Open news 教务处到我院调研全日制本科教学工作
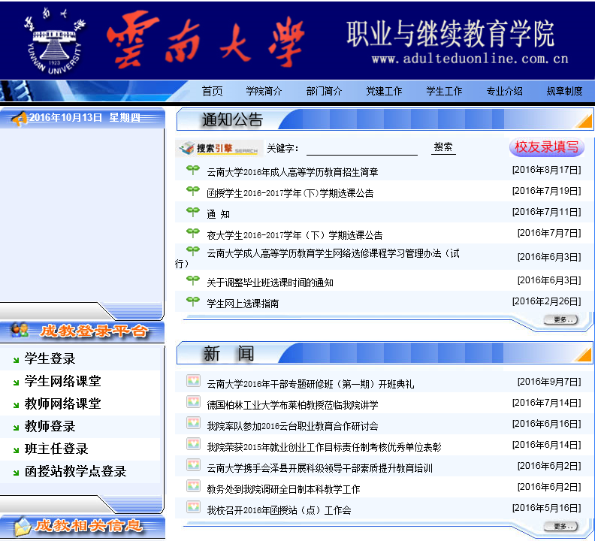595x541 pixels. pos(283,489)
